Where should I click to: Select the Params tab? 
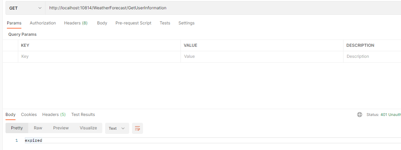(x=14, y=23)
